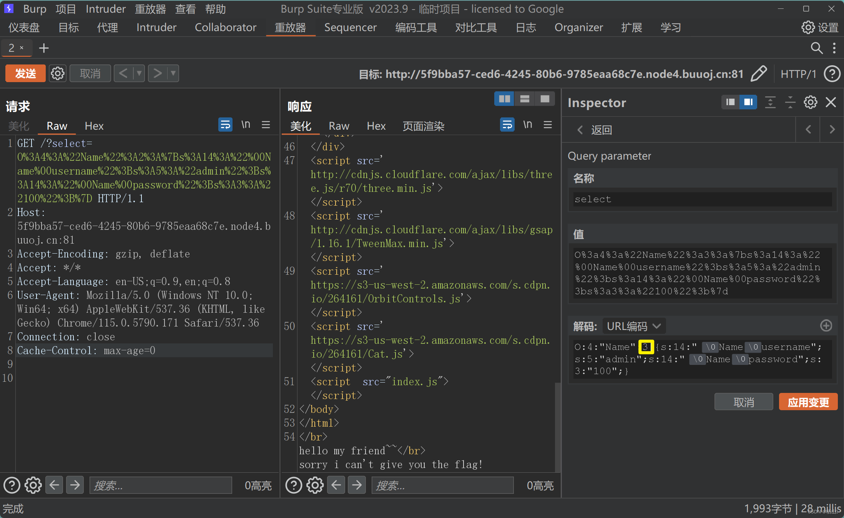
Task: Open the back history dropdown arrow
Action: click(139, 73)
